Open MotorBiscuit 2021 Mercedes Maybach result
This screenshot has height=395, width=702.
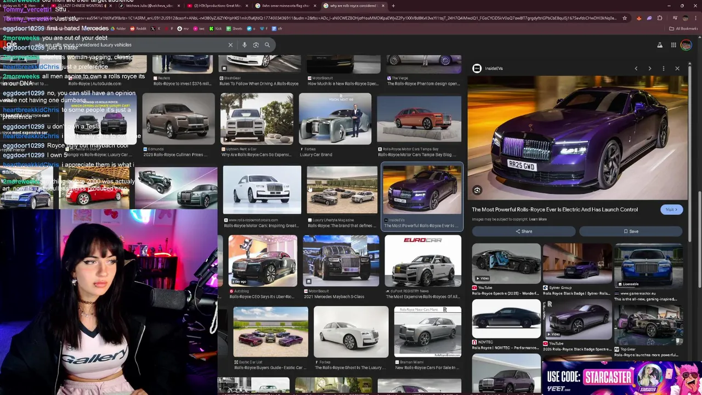pos(341,267)
